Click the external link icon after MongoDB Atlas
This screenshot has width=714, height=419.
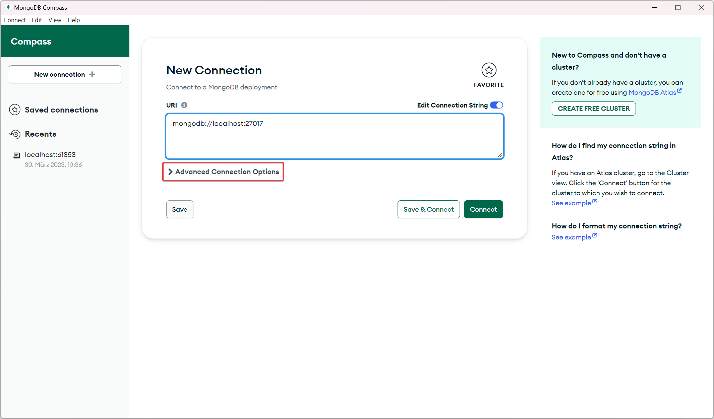pyautogui.click(x=679, y=90)
